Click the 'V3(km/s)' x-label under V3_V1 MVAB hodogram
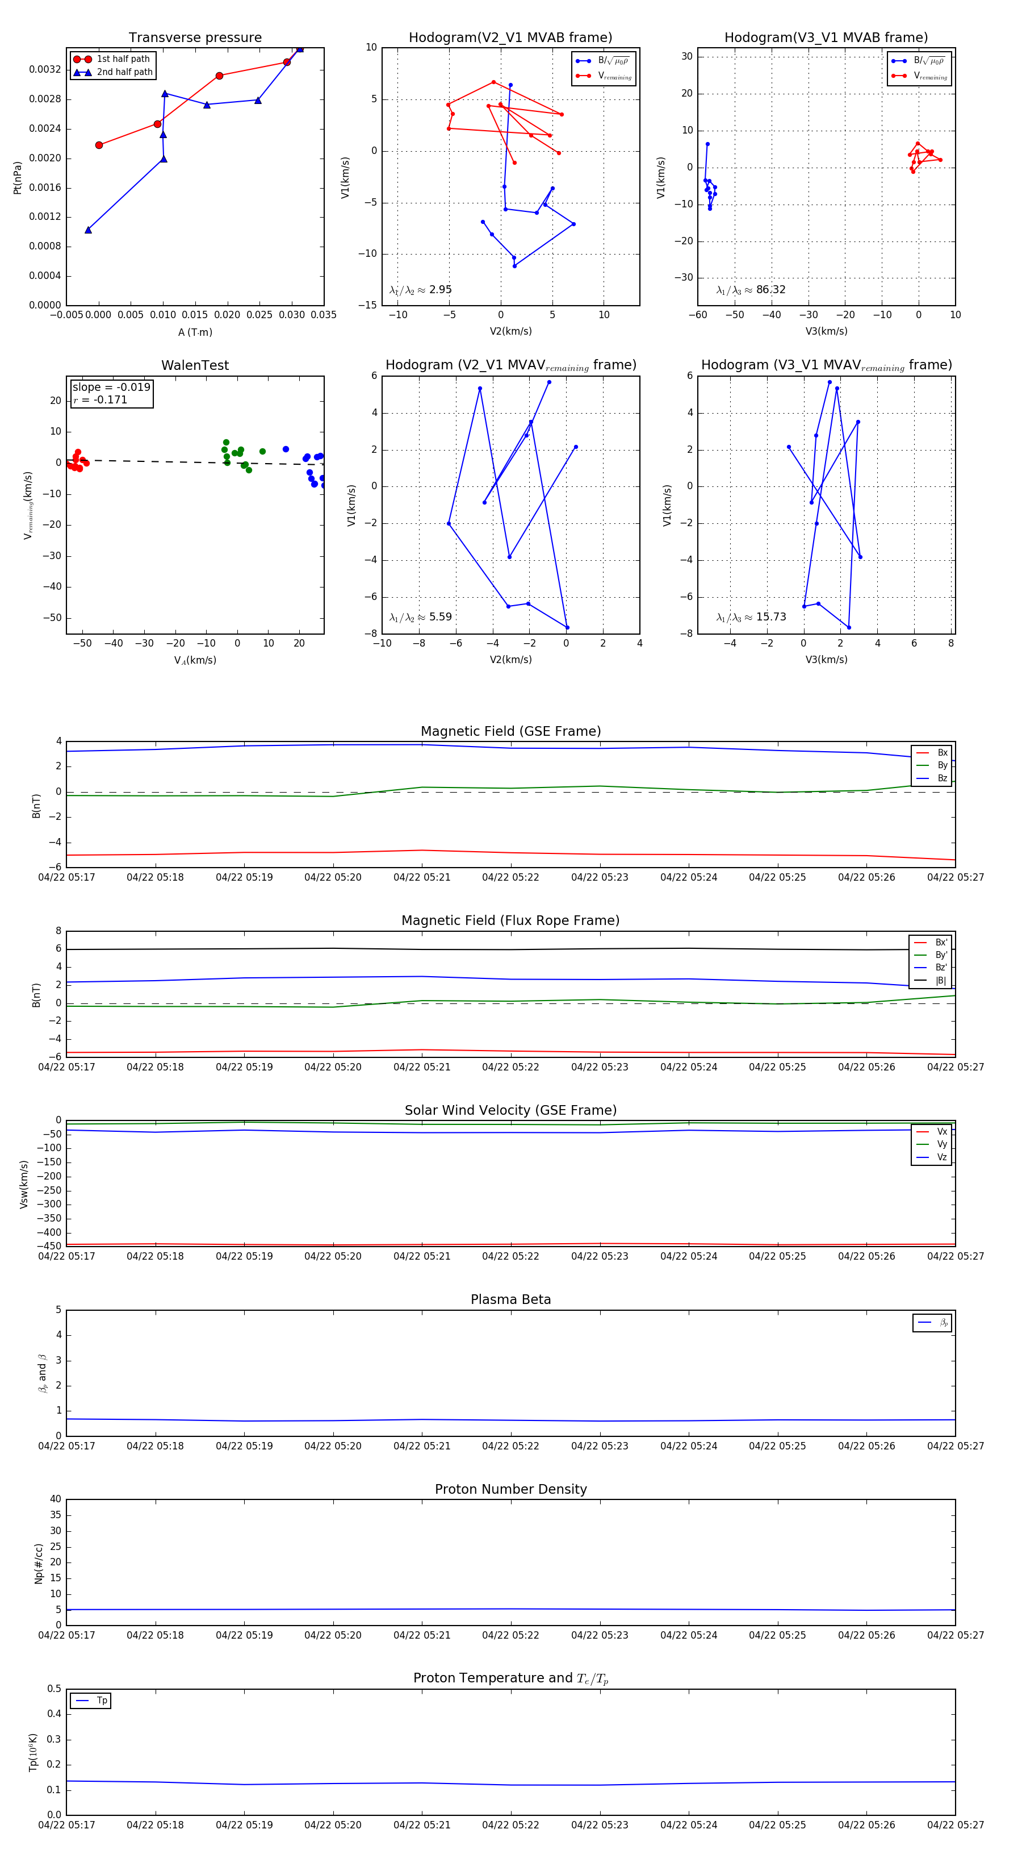The width and height of the screenshot is (1022, 1875). coord(826,332)
